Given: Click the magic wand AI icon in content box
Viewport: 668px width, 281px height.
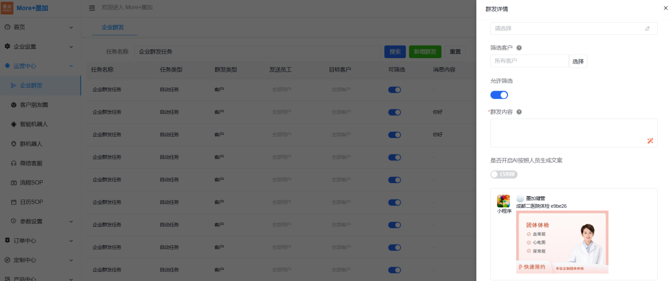Looking at the screenshot, I should click(x=650, y=141).
